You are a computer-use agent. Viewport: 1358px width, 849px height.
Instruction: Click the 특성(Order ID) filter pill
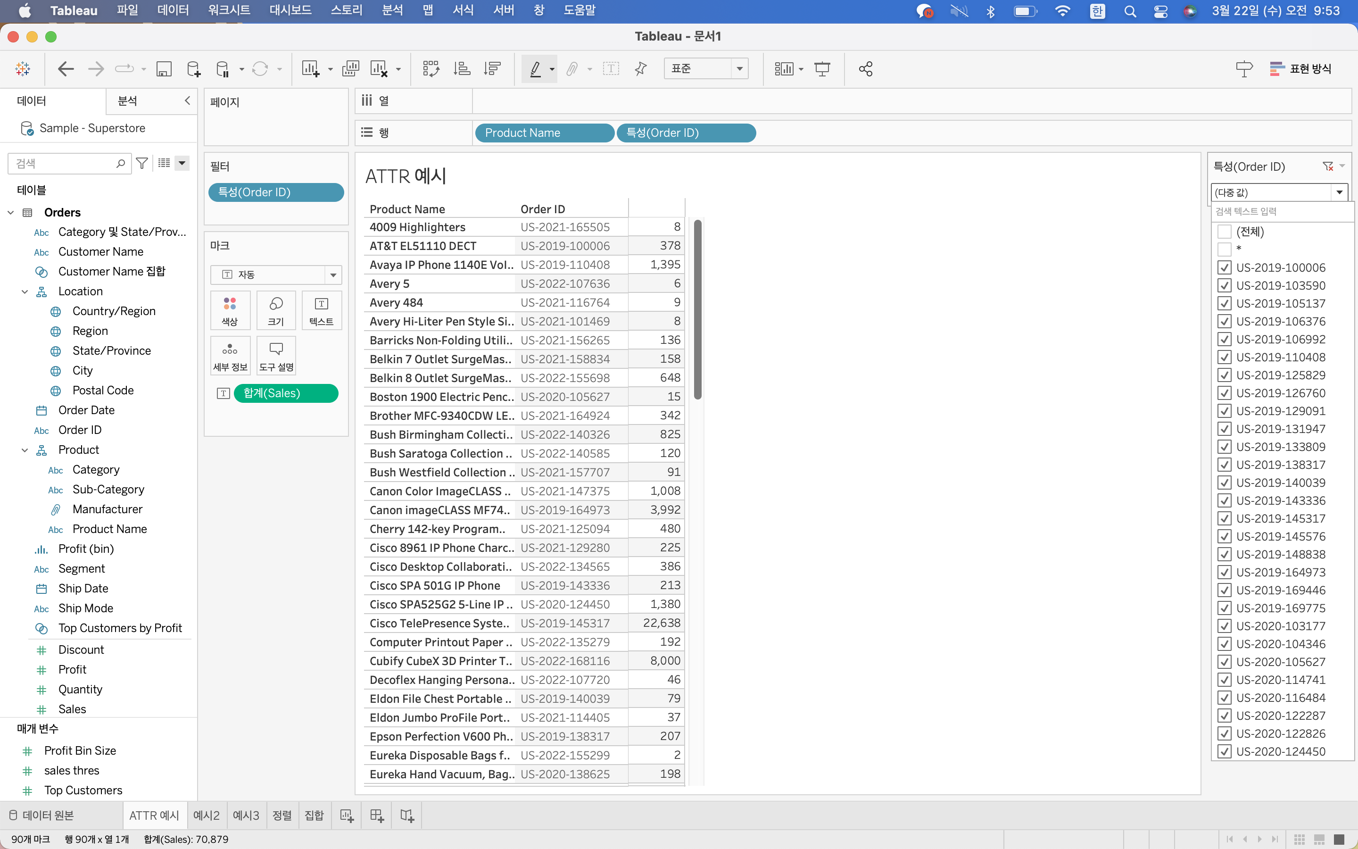[x=276, y=192]
